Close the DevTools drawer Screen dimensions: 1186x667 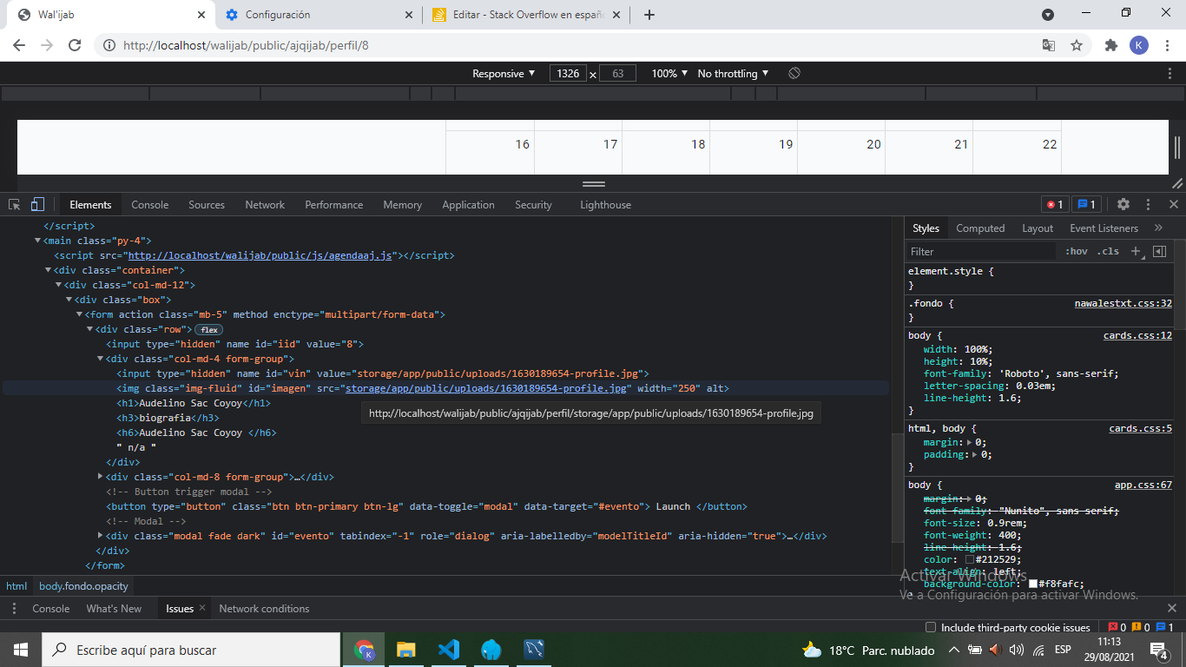tap(1172, 608)
